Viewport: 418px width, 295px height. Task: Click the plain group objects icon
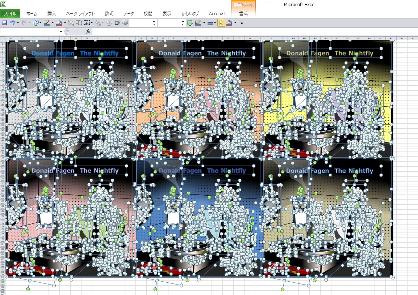79,23
